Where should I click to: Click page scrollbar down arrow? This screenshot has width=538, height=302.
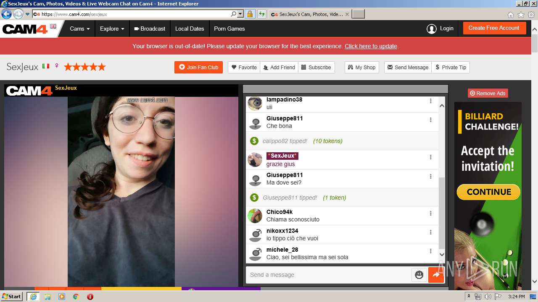coord(535,281)
